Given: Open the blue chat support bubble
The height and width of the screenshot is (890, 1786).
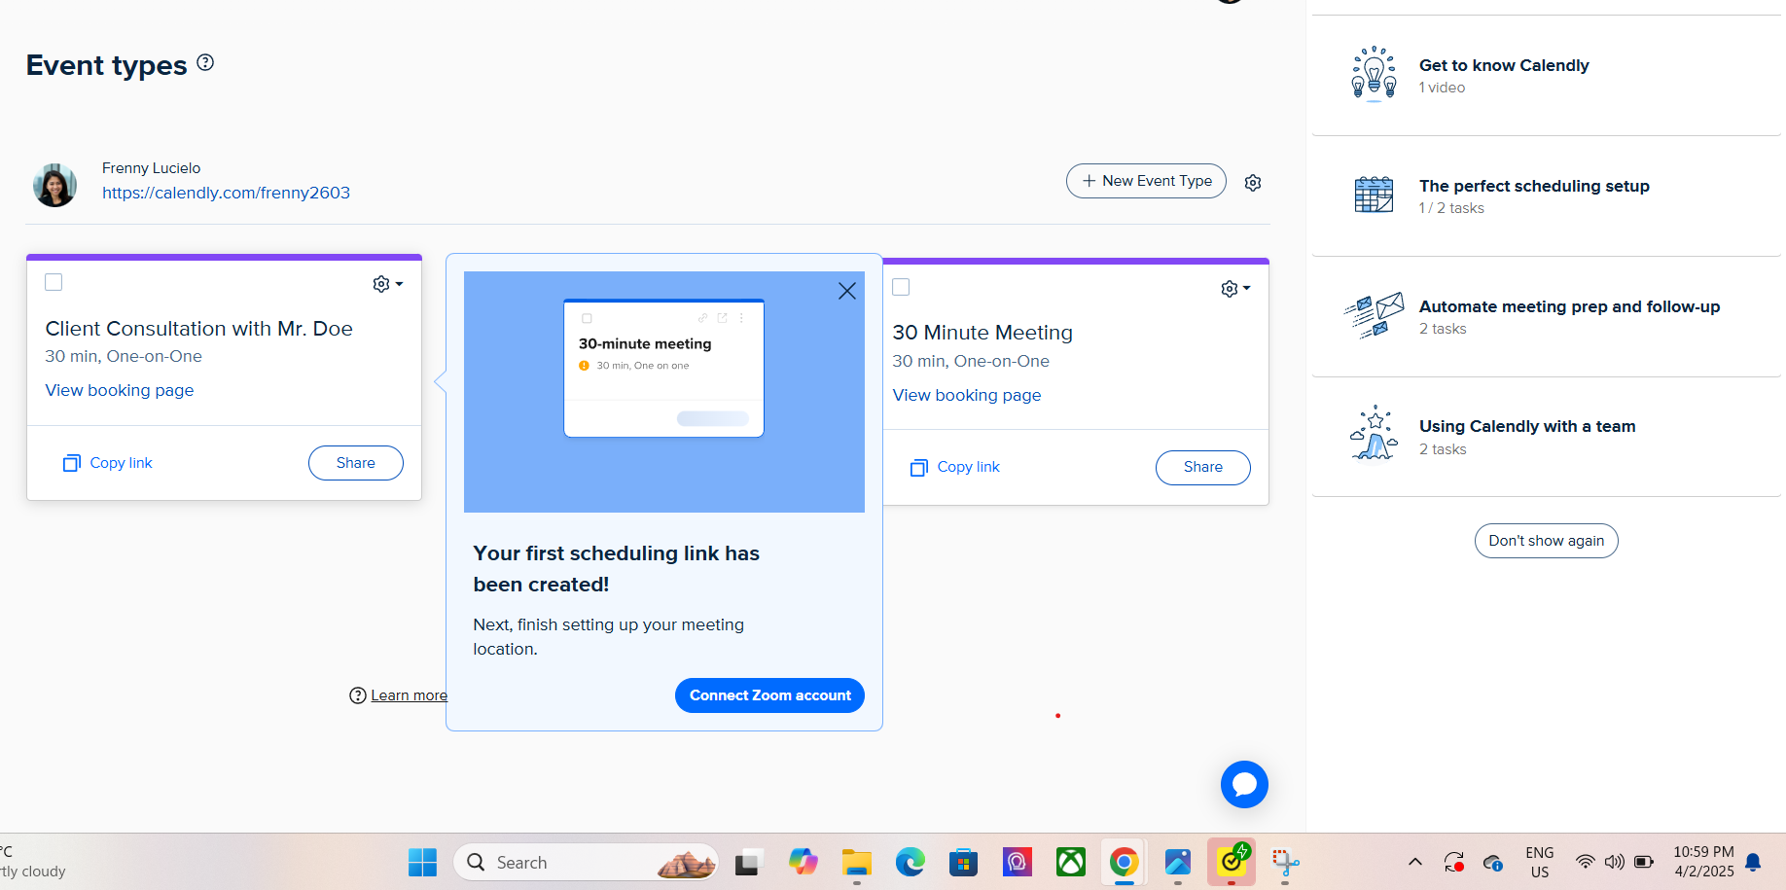Looking at the screenshot, I should tap(1244, 784).
